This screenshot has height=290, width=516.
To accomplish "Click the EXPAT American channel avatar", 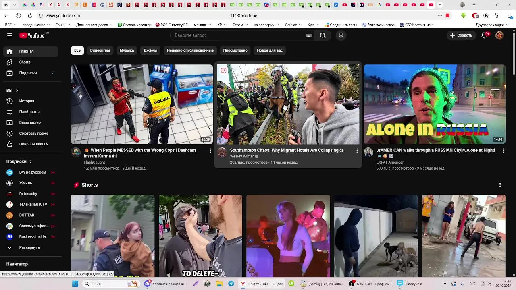I will [368, 152].
